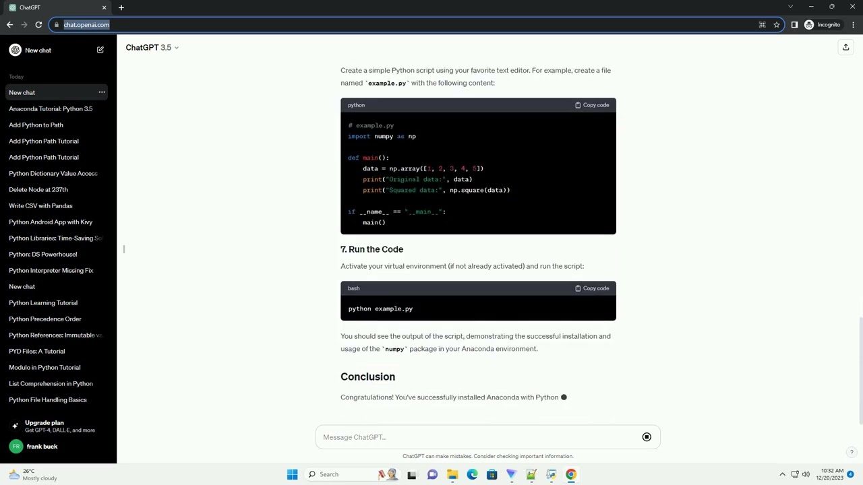The height and width of the screenshot is (485, 863).
Task: Click the 'Conclusion' heading
Action: pyautogui.click(x=367, y=377)
